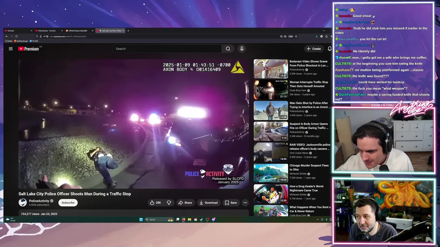Image resolution: width=440 pixels, height=247 pixels.
Task: Click the Create button
Action: [x=314, y=49]
